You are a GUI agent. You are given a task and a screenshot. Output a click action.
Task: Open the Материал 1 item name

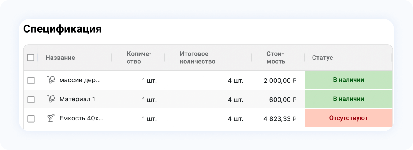point(77,99)
